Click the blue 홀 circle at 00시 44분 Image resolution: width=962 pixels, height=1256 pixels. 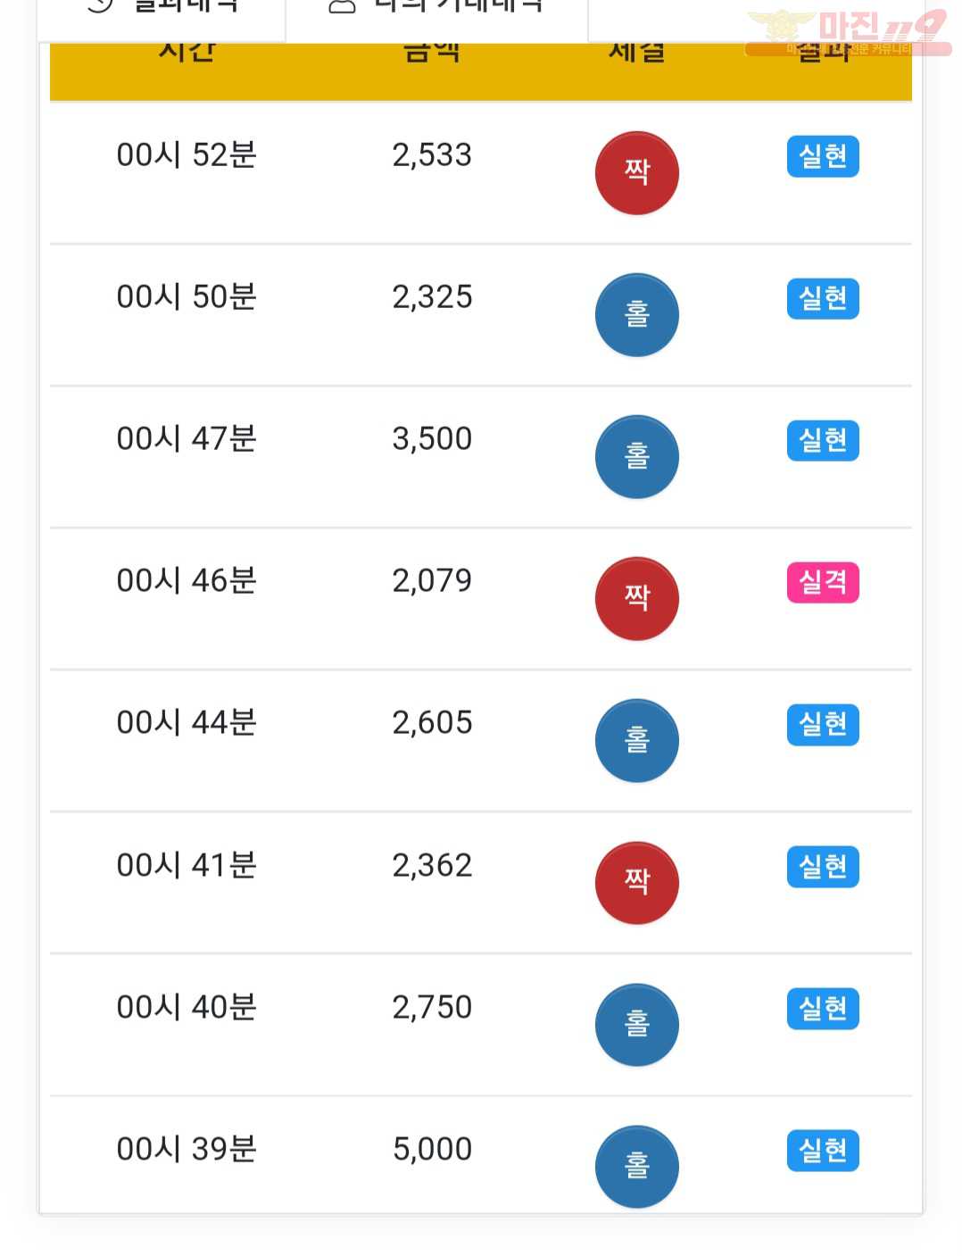tap(636, 740)
